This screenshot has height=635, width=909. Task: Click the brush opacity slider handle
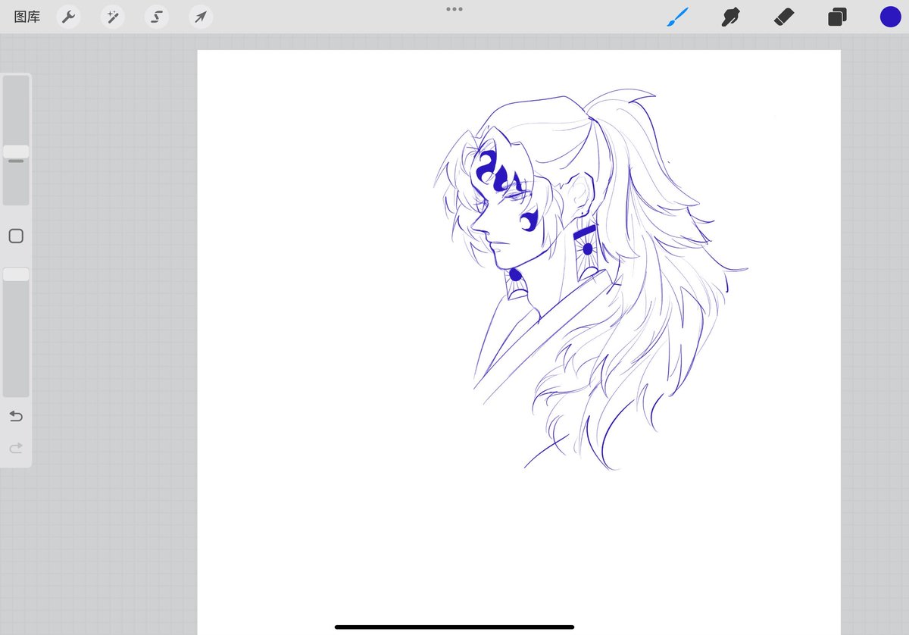point(16,274)
